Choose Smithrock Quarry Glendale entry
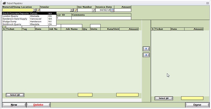This screenshot has height=109, width=211. tap(29, 24)
